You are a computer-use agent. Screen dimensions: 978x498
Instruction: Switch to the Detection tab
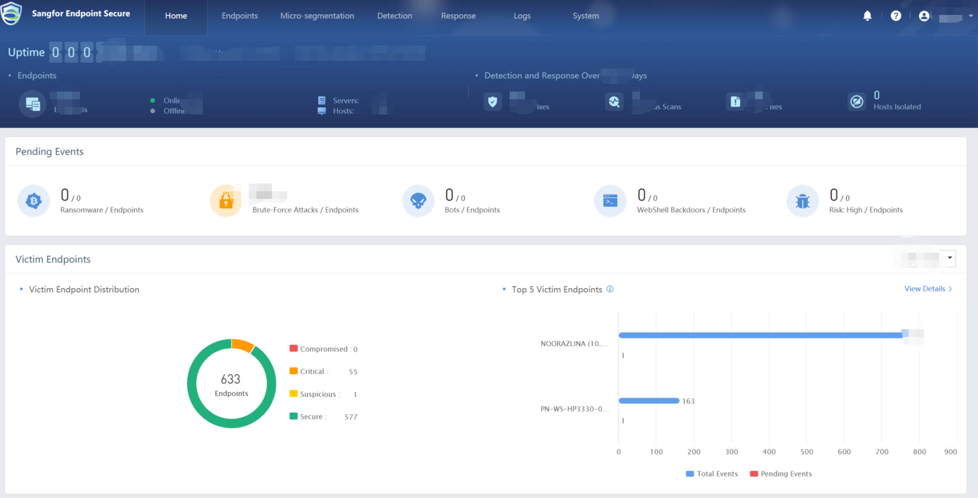click(x=394, y=16)
